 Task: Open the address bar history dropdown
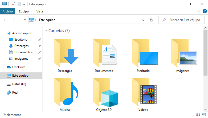click(143, 20)
